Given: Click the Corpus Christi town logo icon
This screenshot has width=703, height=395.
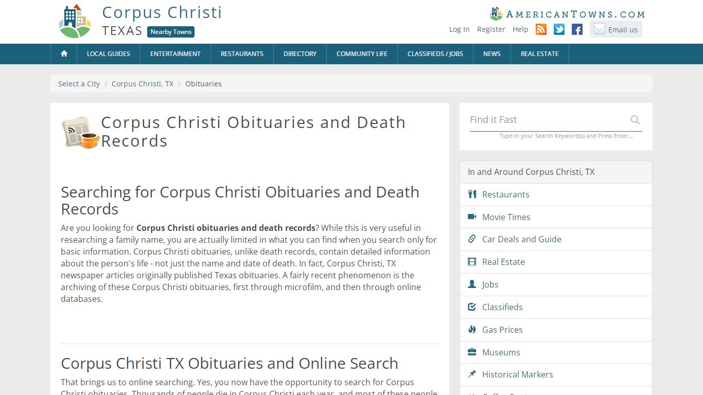Looking at the screenshot, I should (x=75, y=21).
